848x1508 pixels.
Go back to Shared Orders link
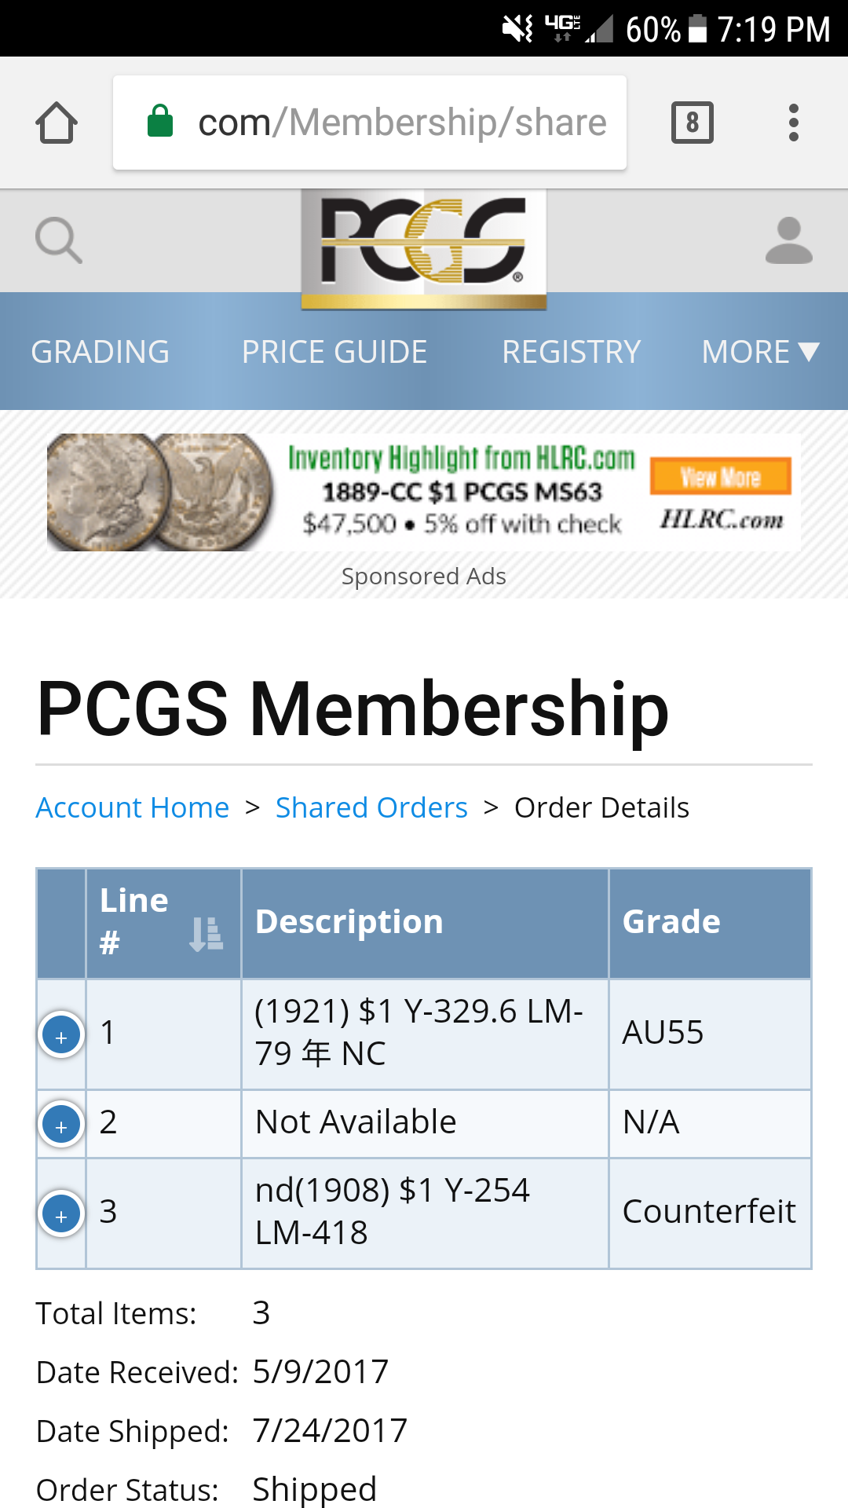[371, 807]
